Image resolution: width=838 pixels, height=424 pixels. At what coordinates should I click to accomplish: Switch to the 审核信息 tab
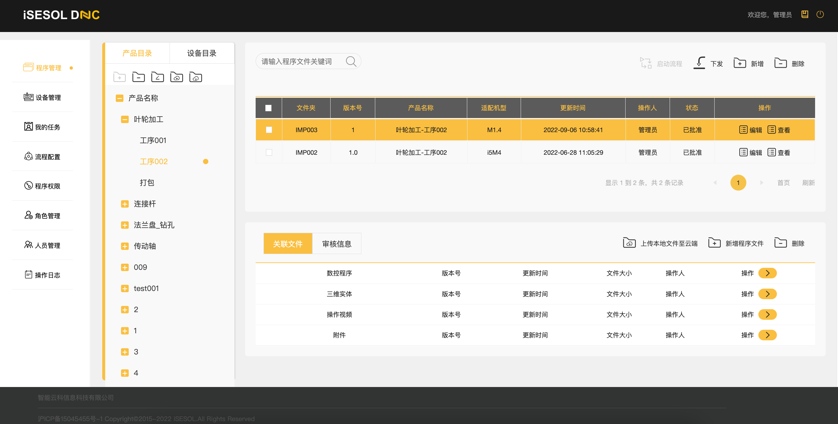337,243
